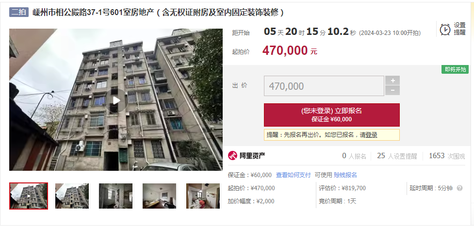This screenshot has width=474, height=229.
Task: Decrease bid with the minus button
Action: 392,90
